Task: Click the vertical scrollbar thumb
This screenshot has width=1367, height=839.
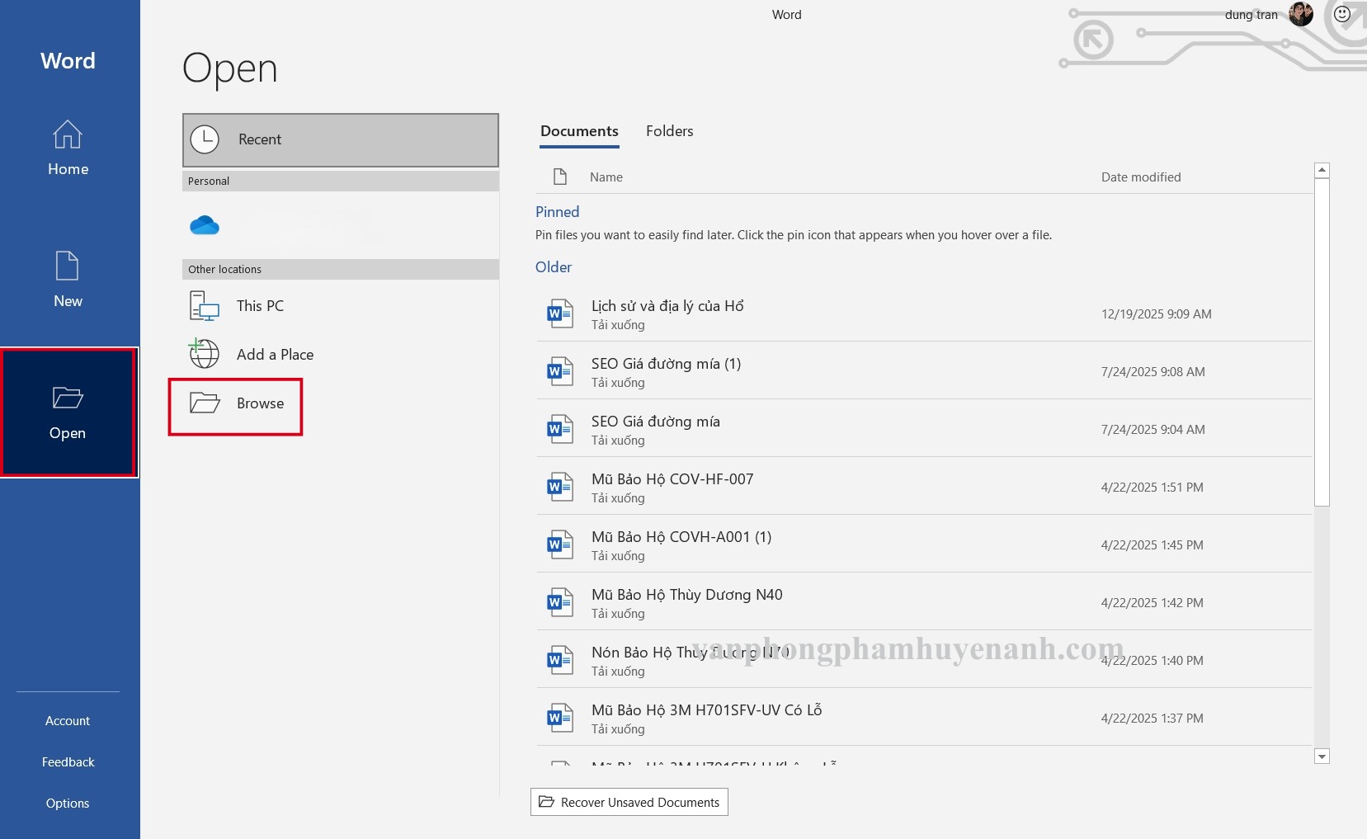Action: pos(1322,342)
